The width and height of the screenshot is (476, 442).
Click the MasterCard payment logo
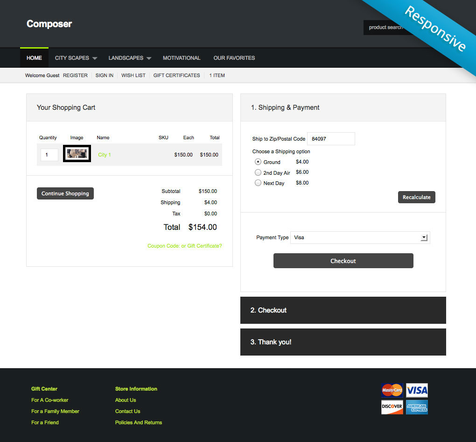pos(392,390)
